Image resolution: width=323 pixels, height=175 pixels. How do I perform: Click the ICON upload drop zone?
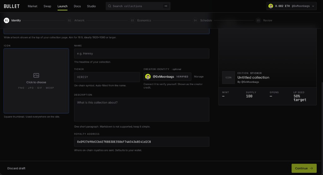click(36, 81)
